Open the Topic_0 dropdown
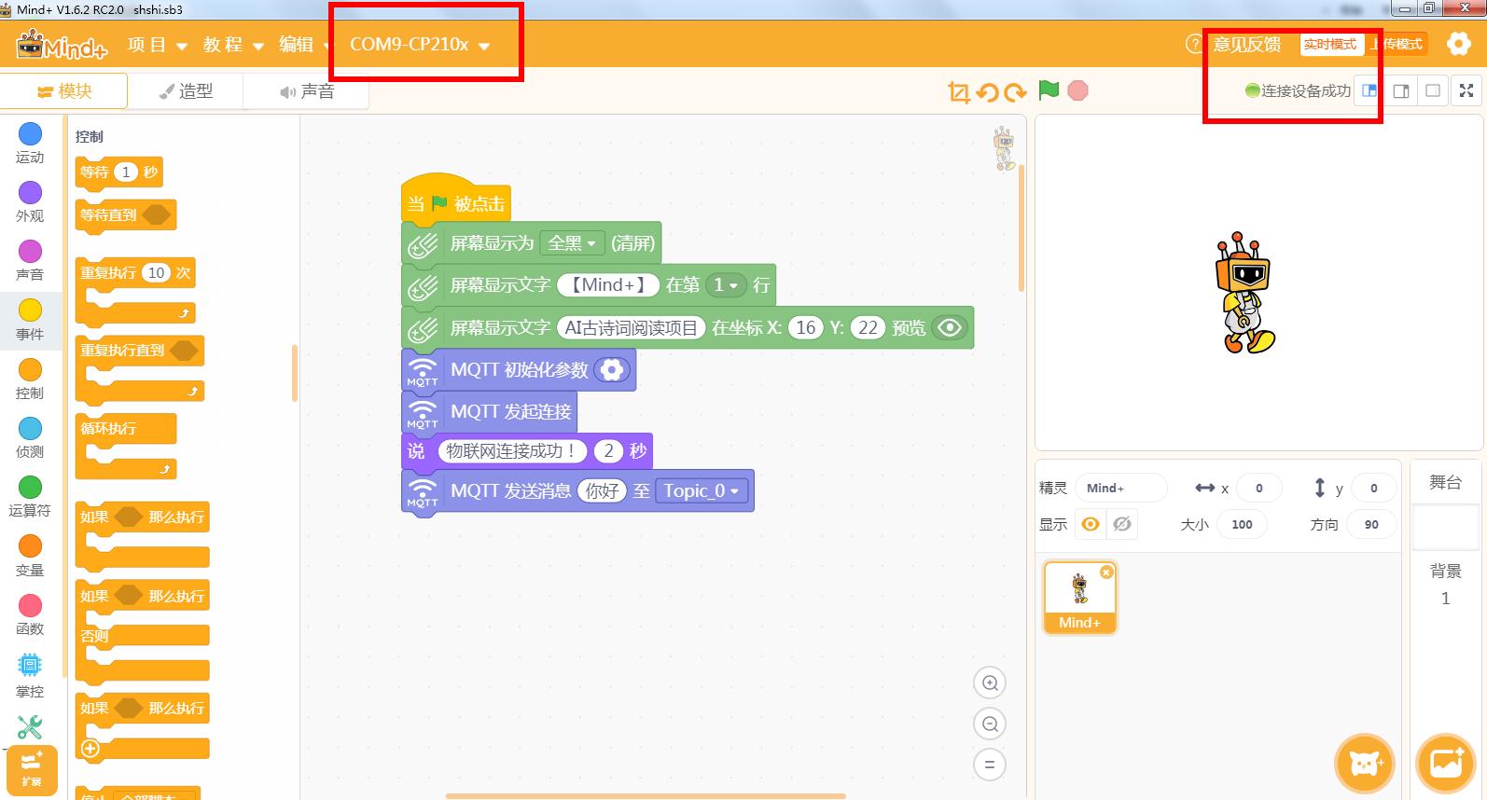The height and width of the screenshot is (800, 1487). [702, 490]
